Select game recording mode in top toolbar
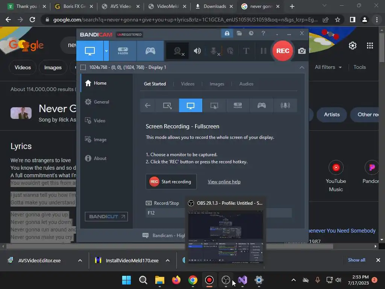Image resolution: width=385 pixels, height=289 pixels. [x=150, y=51]
